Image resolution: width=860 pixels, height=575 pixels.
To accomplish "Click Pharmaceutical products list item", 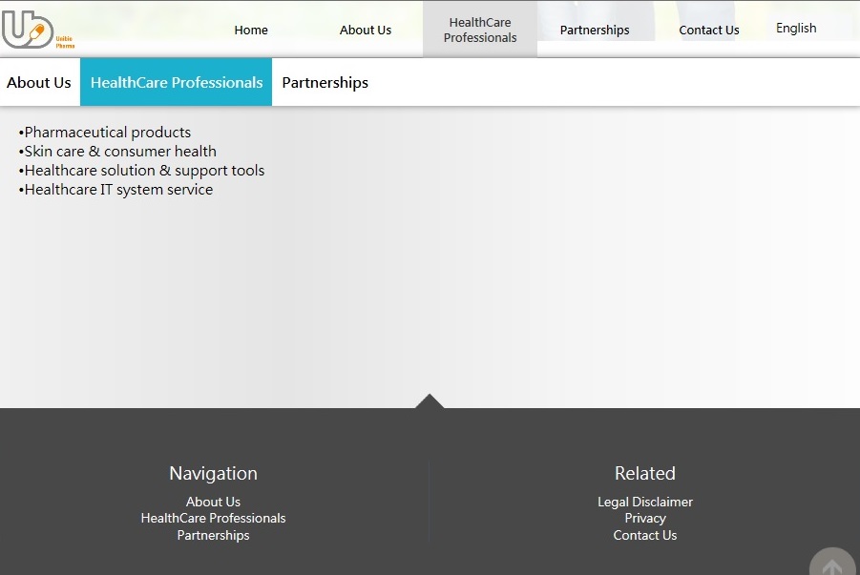I will tap(105, 133).
